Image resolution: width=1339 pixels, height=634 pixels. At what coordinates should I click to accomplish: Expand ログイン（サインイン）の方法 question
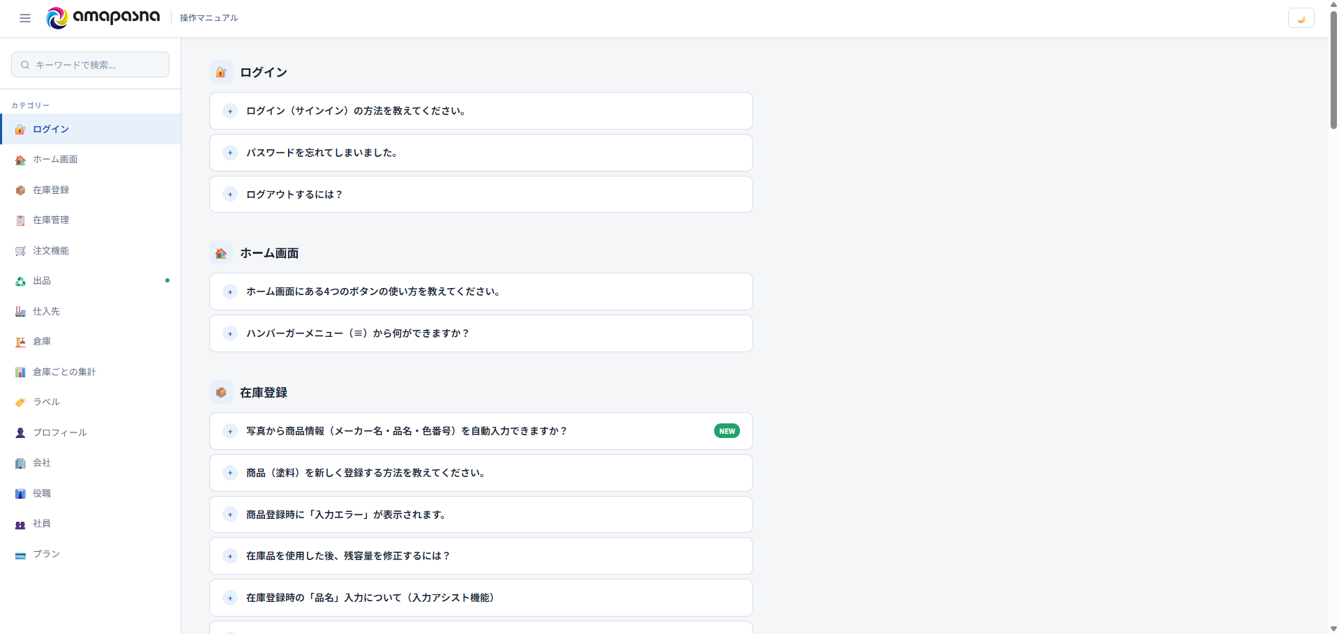click(481, 111)
